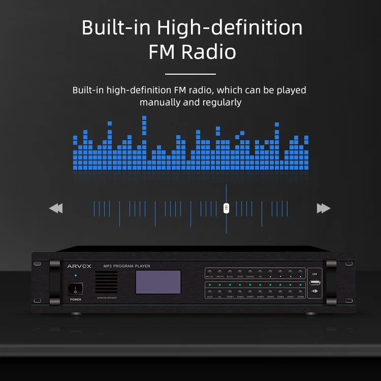Click the purple LCD display screen
This screenshot has height=381, width=381.
point(158,282)
